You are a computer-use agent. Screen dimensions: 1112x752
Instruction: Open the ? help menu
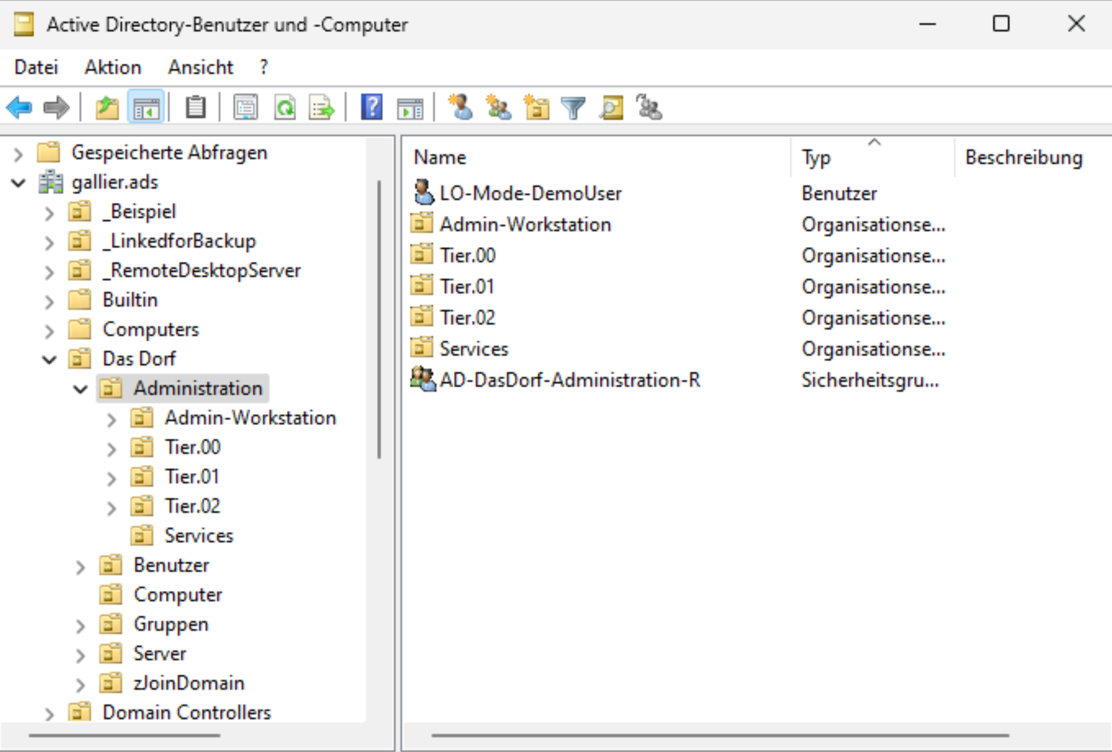pos(263,67)
